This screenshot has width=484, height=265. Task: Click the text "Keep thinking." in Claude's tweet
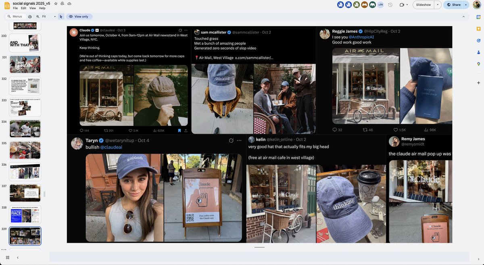89,48
